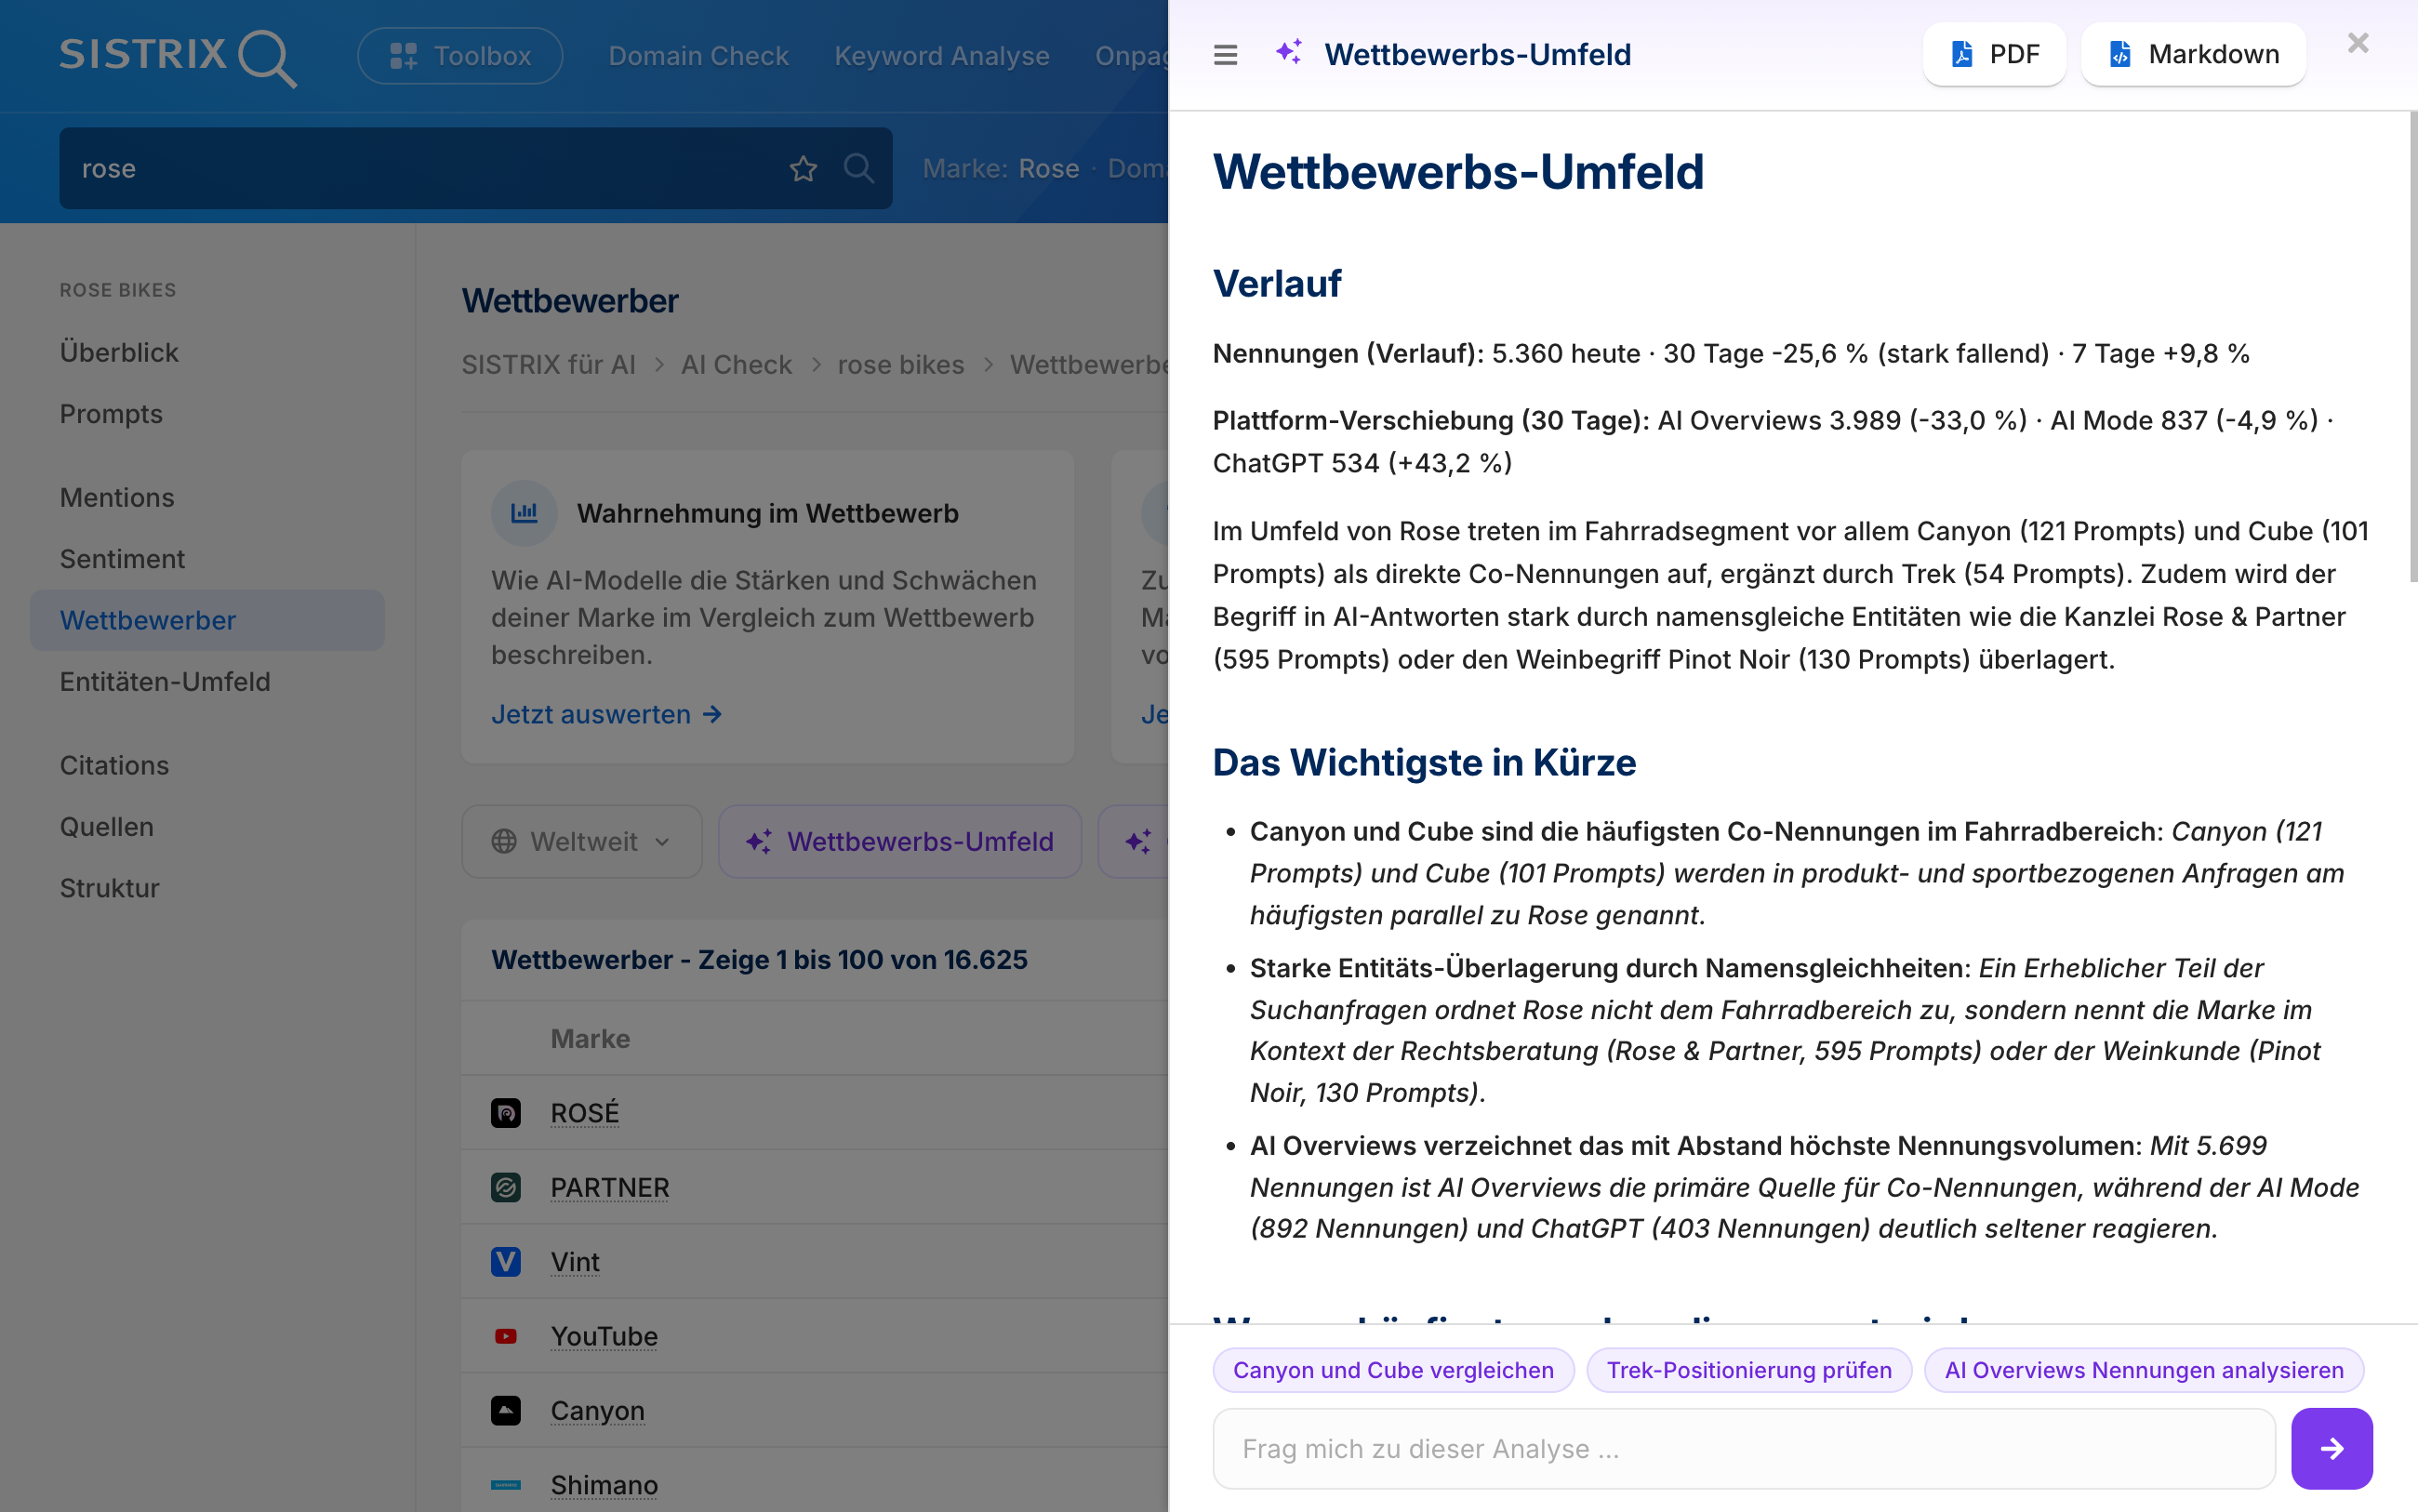
Task: Click Trek-Positionierung prüfen suggestion
Action: (x=1749, y=1370)
